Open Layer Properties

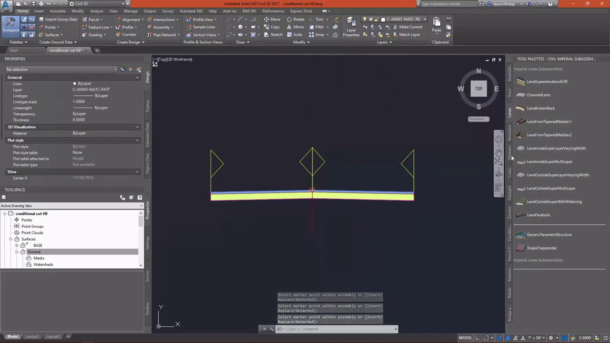pos(351,27)
